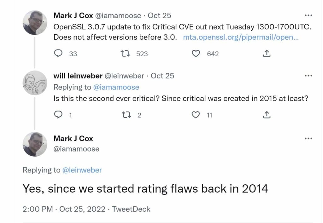Reply to will leinweber's tweet
Image resolution: width=323 pixels, height=223 pixels.
58,115
